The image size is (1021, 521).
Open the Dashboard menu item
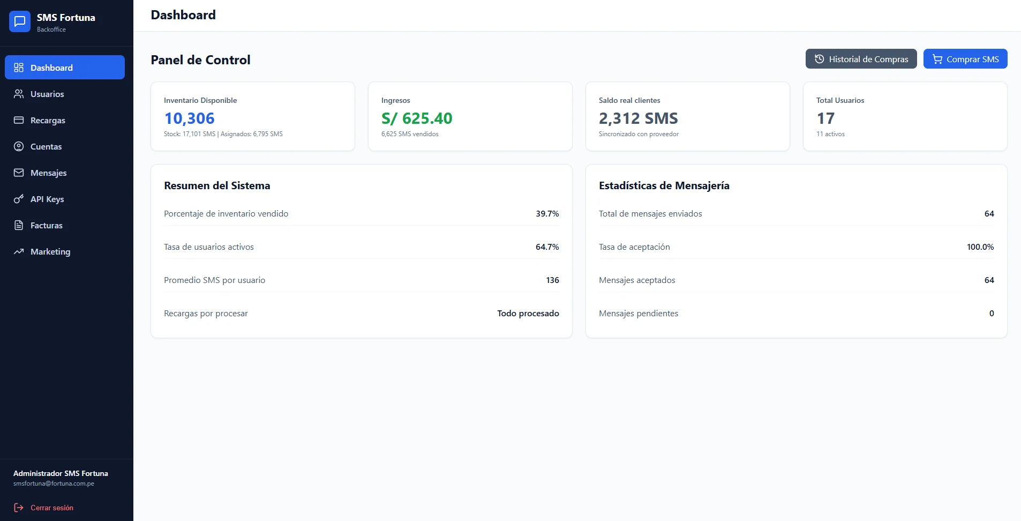coord(65,68)
